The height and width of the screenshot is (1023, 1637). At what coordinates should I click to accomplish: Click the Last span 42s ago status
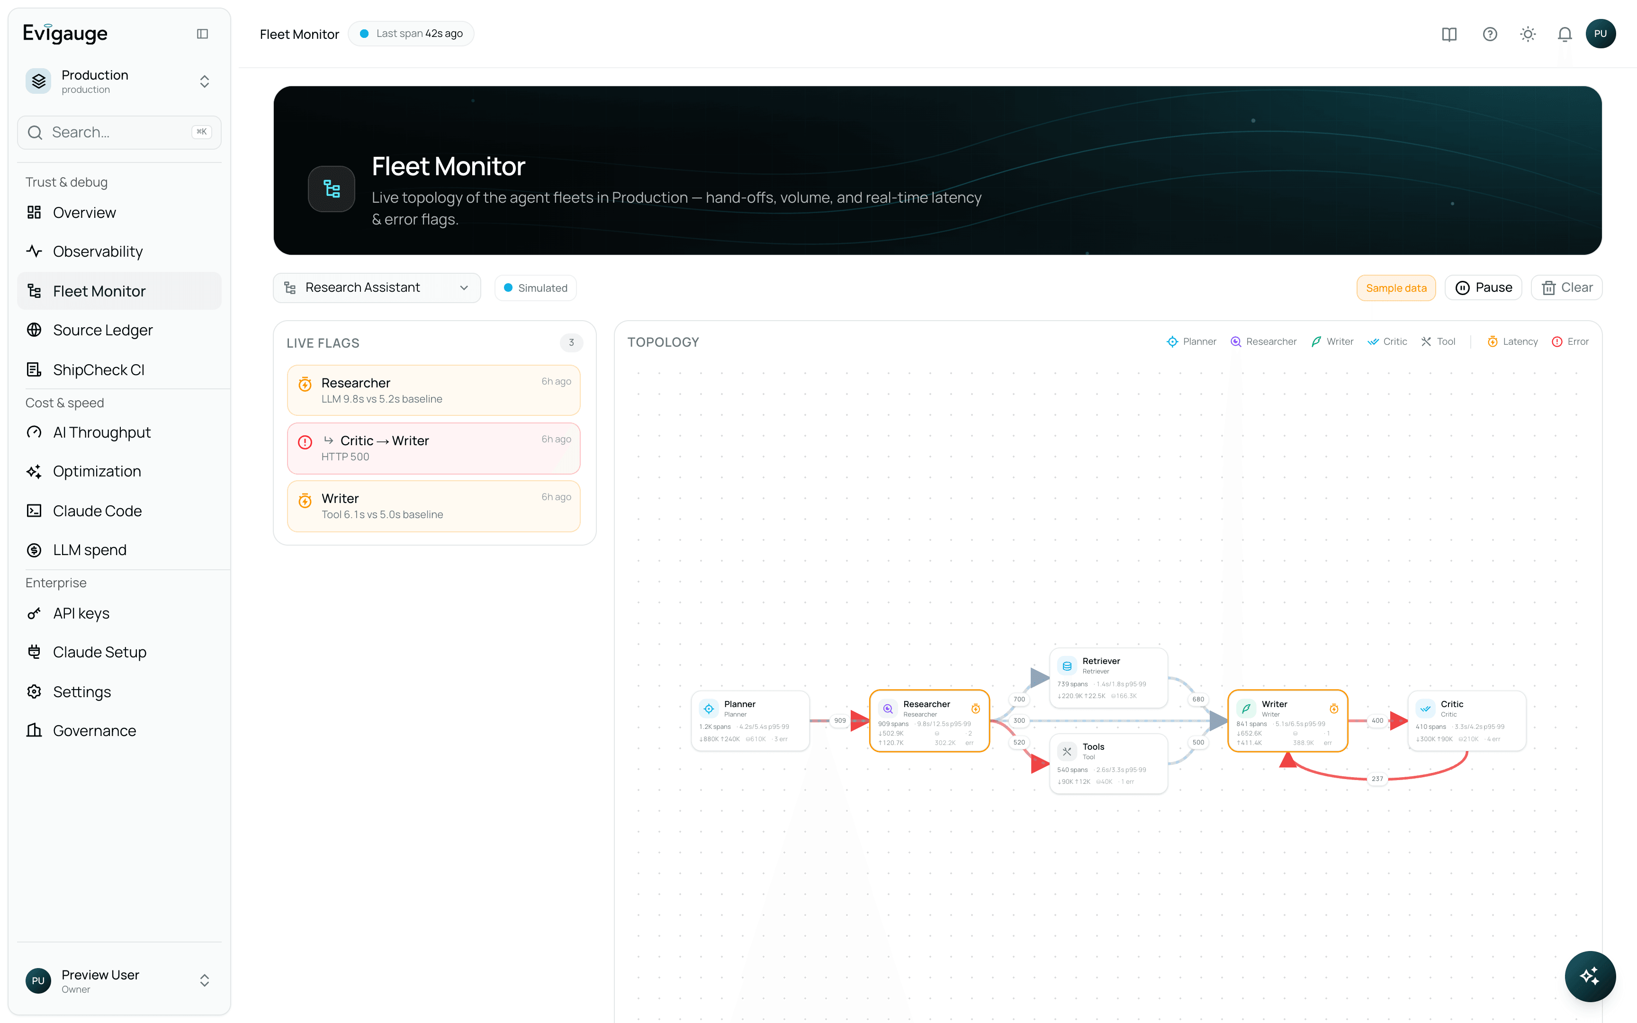pyautogui.click(x=411, y=33)
